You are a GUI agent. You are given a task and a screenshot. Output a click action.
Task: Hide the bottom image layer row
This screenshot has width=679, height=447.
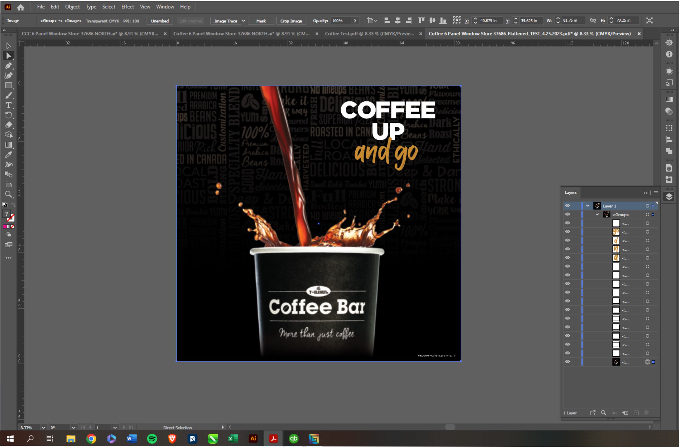567,362
